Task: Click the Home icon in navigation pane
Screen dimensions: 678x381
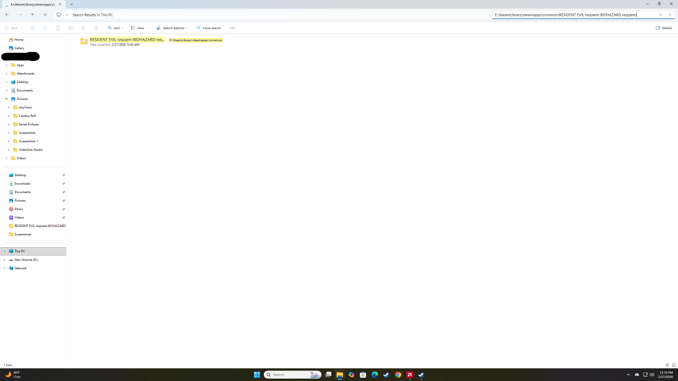Action: (11, 40)
